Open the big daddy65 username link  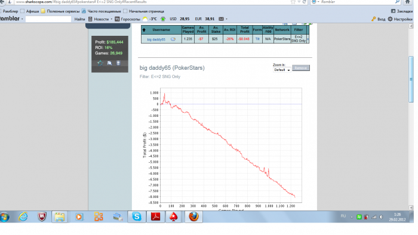[156, 39]
